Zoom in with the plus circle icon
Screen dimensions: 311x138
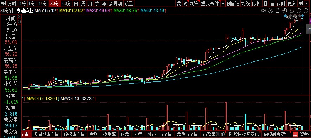(x=299, y=11)
